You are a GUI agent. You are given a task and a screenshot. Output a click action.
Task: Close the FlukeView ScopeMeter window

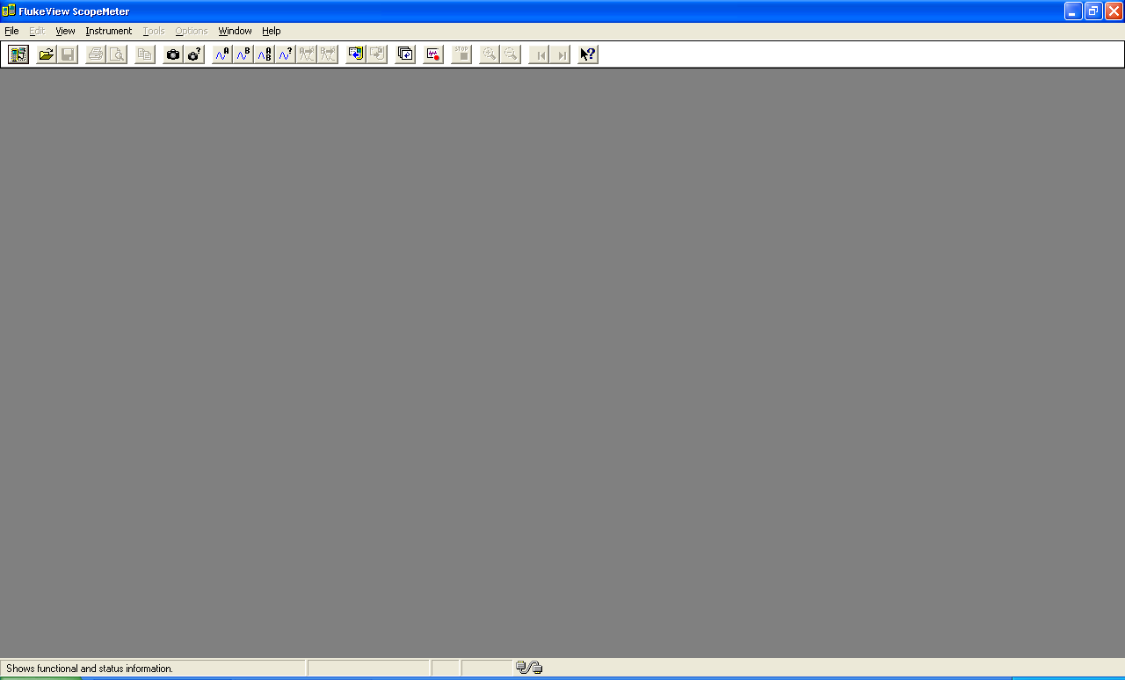(1114, 11)
